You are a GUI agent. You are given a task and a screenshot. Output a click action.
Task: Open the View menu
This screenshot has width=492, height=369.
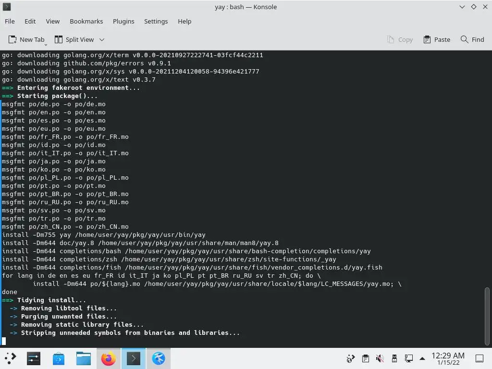coord(53,21)
